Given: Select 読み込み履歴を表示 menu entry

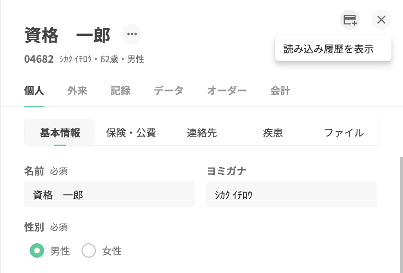Looking at the screenshot, I should click(328, 49).
